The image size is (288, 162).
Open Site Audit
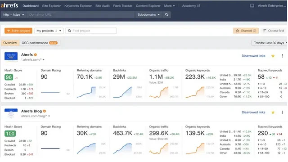click(103, 6)
